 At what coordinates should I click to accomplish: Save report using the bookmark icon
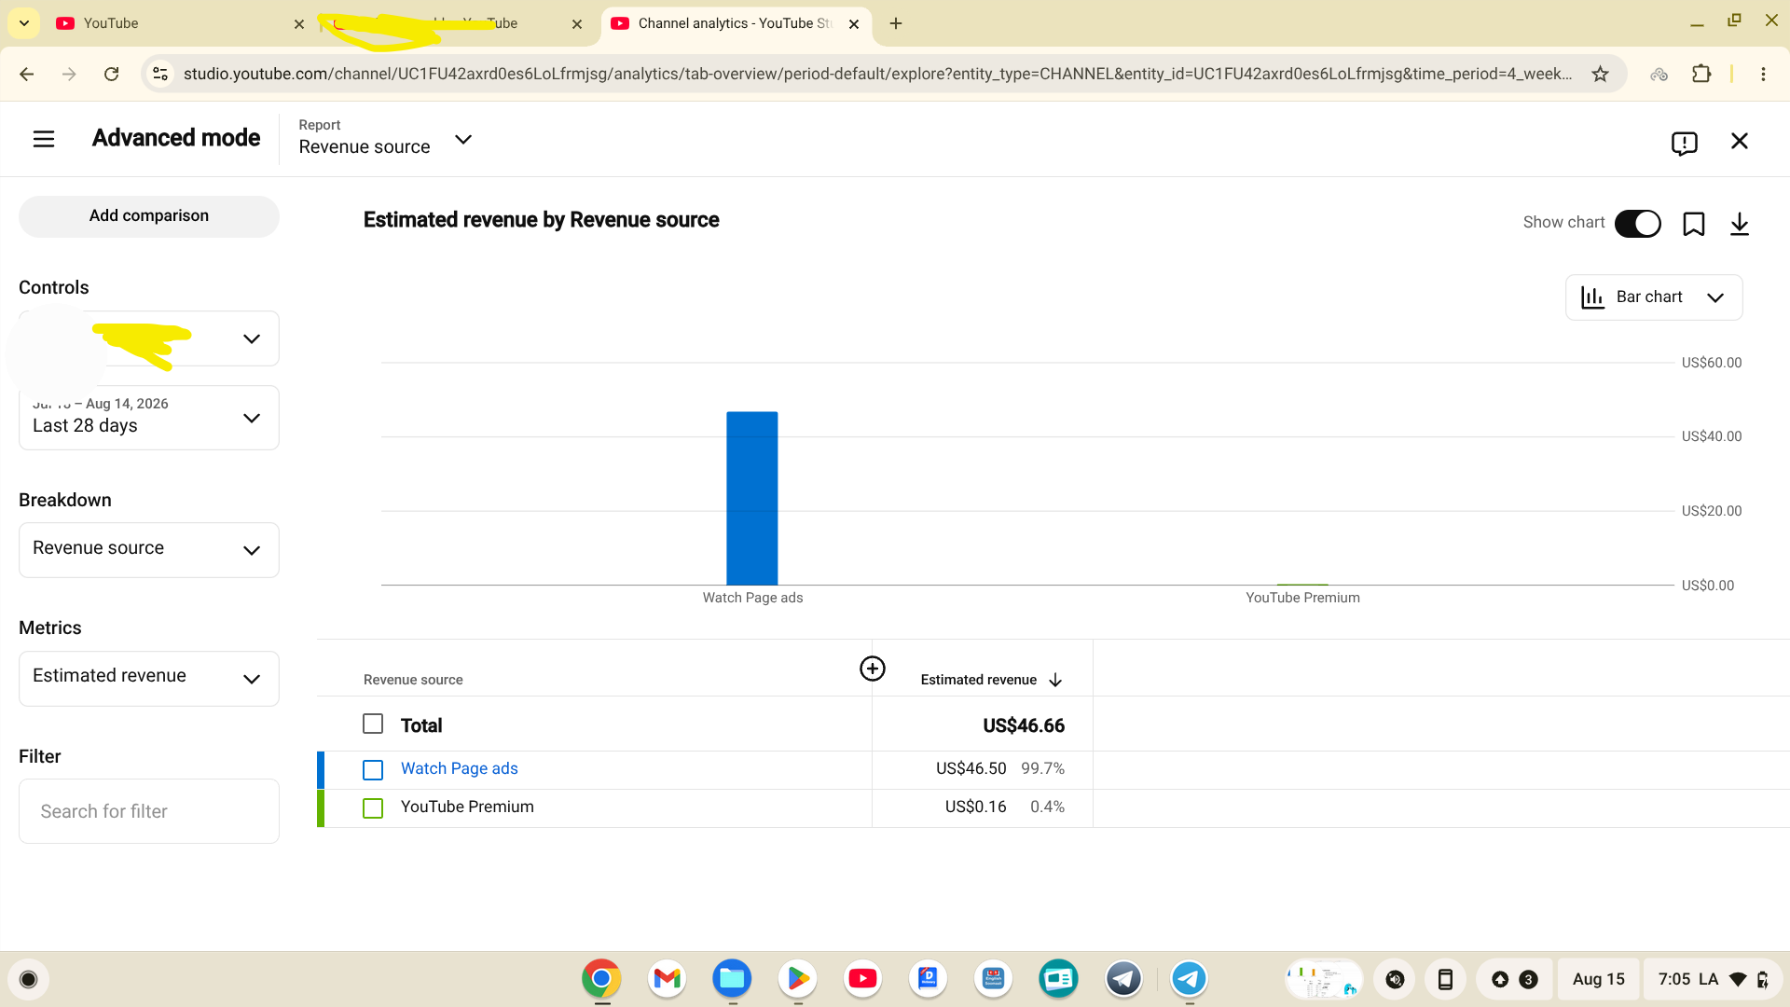[x=1694, y=224]
